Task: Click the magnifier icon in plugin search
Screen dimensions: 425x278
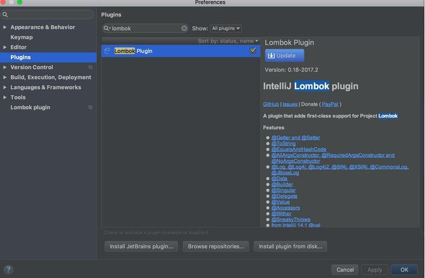Action: click(x=107, y=28)
